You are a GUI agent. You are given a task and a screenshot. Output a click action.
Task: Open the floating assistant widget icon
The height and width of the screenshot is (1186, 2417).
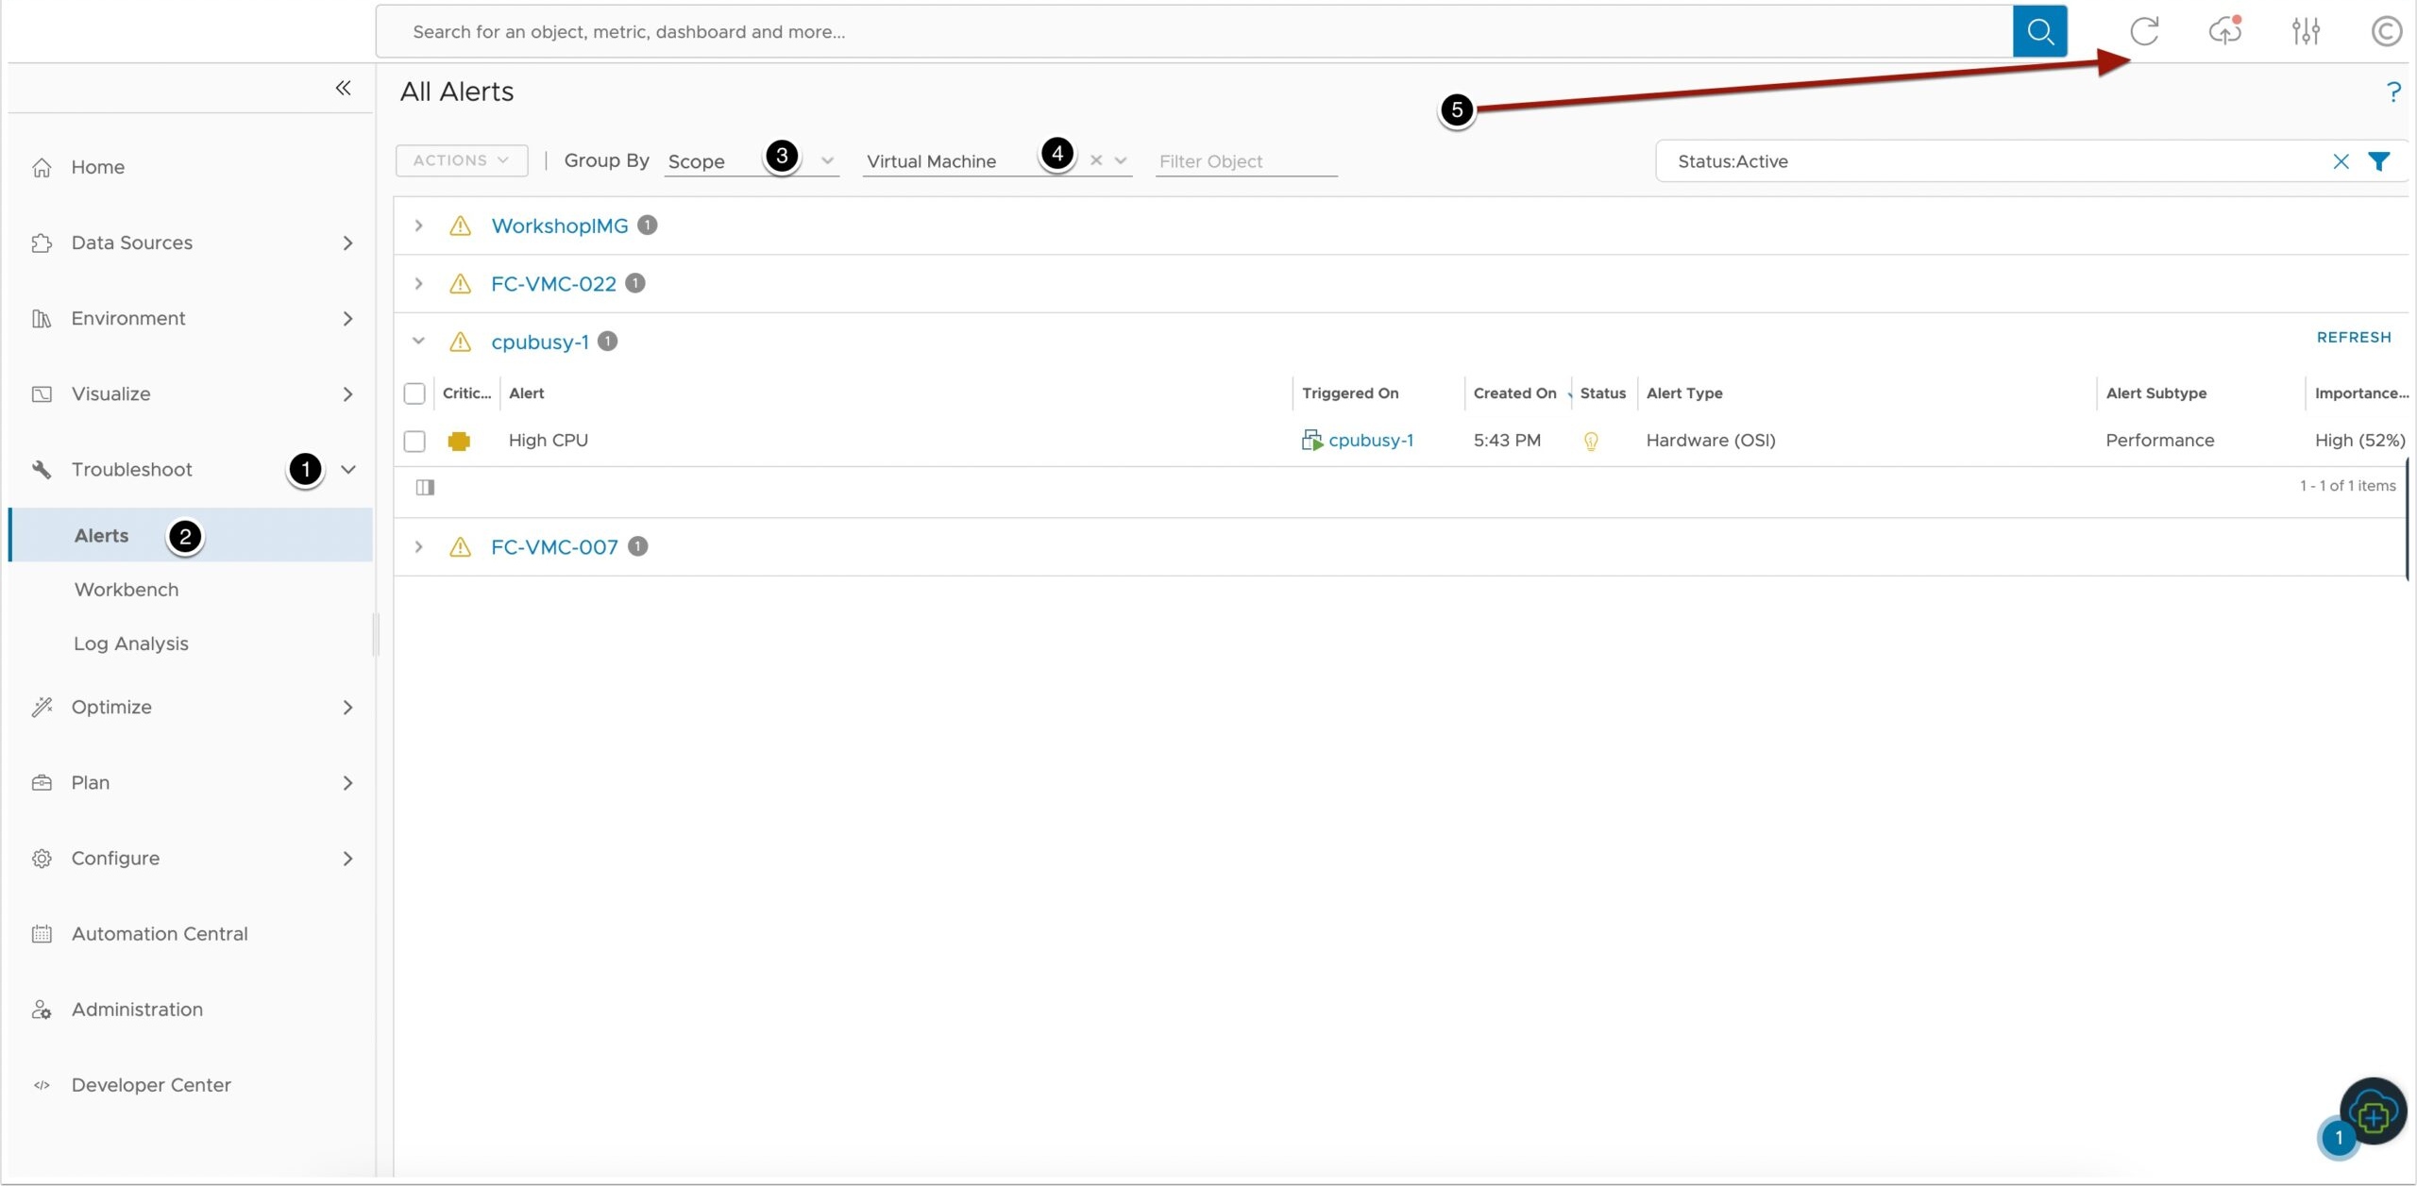pyautogui.click(x=2372, y=1112)
